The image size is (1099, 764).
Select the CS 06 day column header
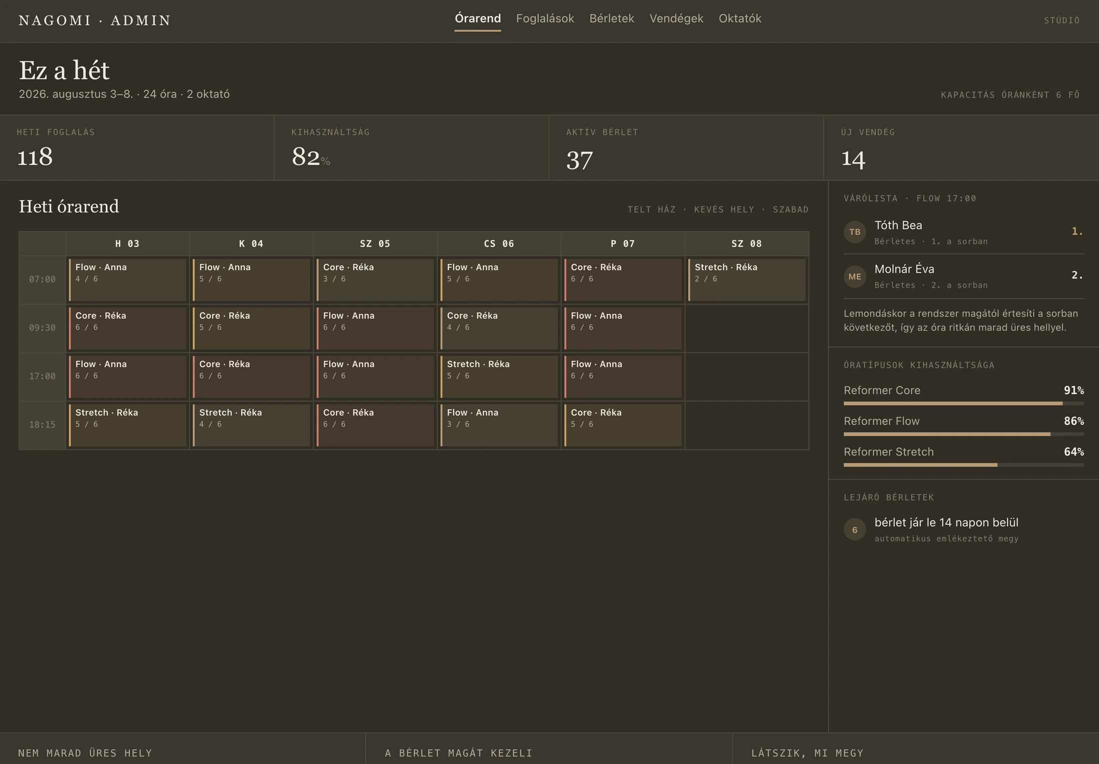click(x=499, y=244)
